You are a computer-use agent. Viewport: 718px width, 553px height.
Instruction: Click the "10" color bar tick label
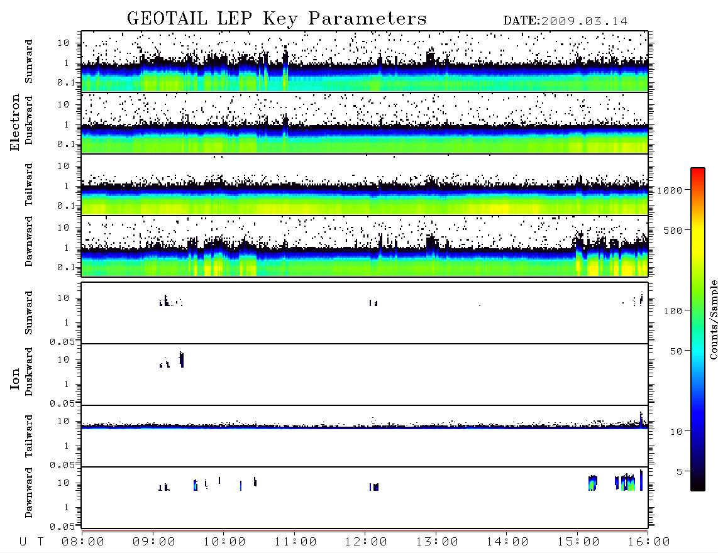point(676,432)
